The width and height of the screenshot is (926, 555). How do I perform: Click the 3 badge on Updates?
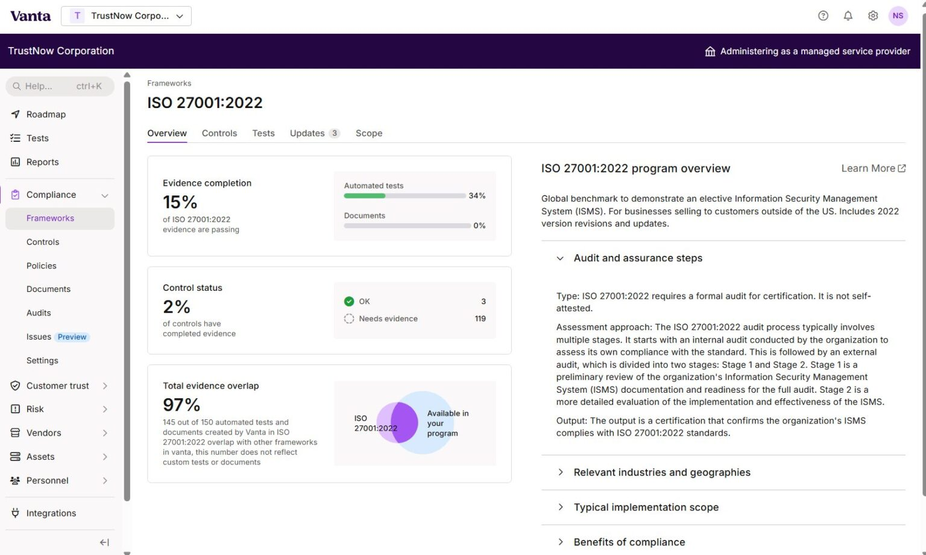point(335,133)
